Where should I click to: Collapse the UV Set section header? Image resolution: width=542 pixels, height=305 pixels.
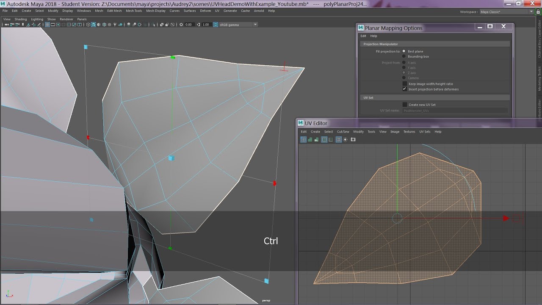pyautogui.click(x=435, y=97)
